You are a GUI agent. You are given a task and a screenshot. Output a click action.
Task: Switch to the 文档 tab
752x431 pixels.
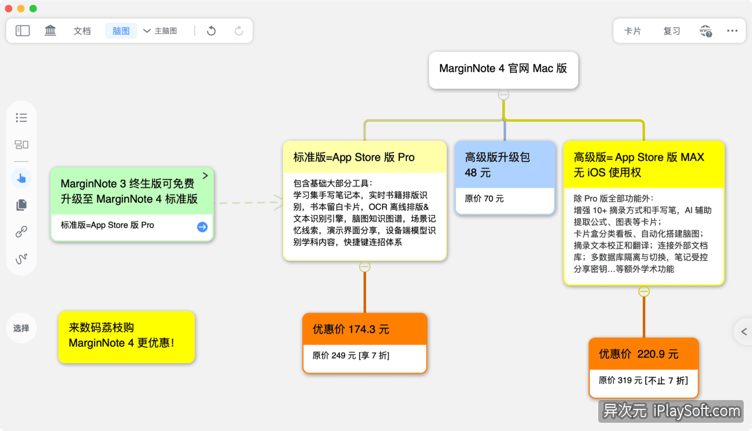(82, 30)
